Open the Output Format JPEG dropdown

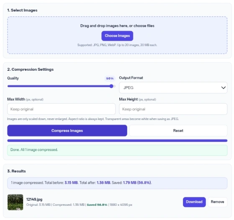point(173,87)
